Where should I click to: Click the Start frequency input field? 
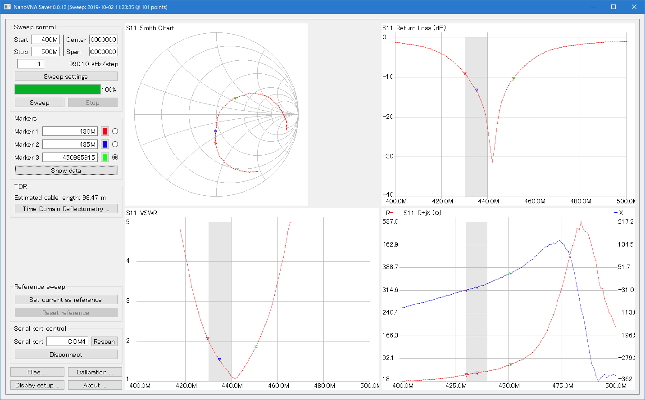[45, 40]
